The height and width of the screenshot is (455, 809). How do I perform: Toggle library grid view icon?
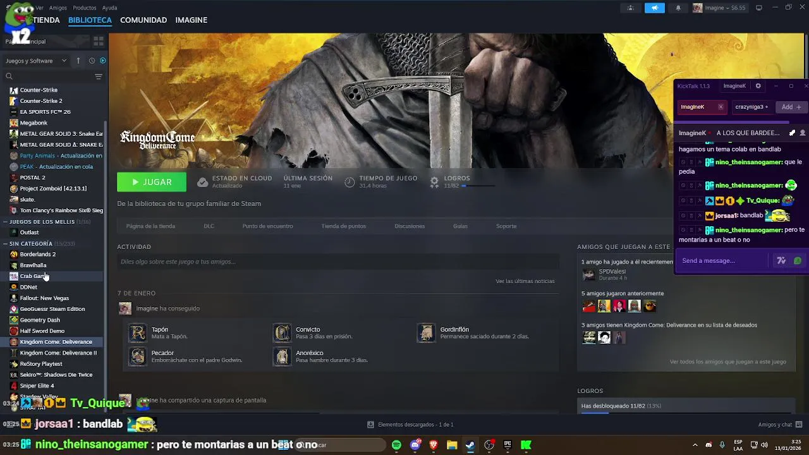(x=98, y=41)
